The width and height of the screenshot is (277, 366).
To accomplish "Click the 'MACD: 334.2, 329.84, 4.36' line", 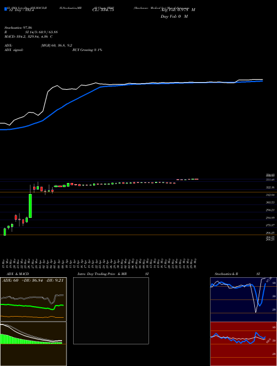I will tap(28, 37).
